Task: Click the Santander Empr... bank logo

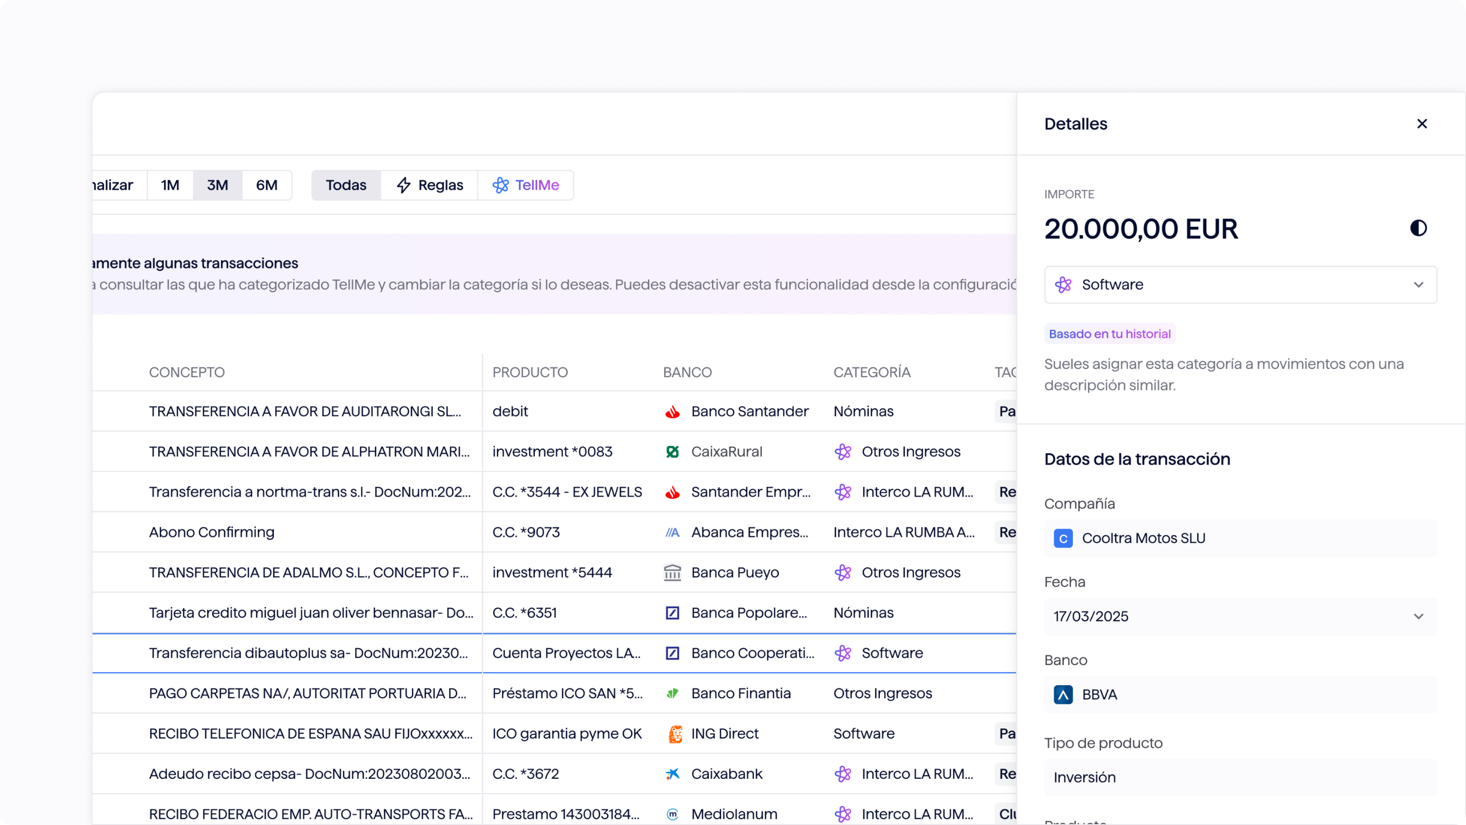Action: pos(673,492)
